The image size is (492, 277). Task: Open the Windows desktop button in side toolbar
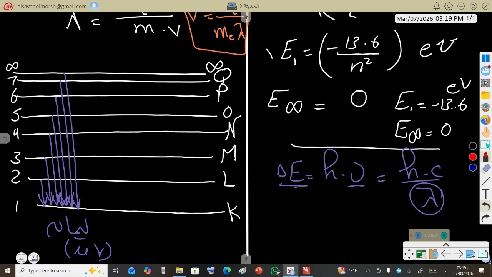485,58
